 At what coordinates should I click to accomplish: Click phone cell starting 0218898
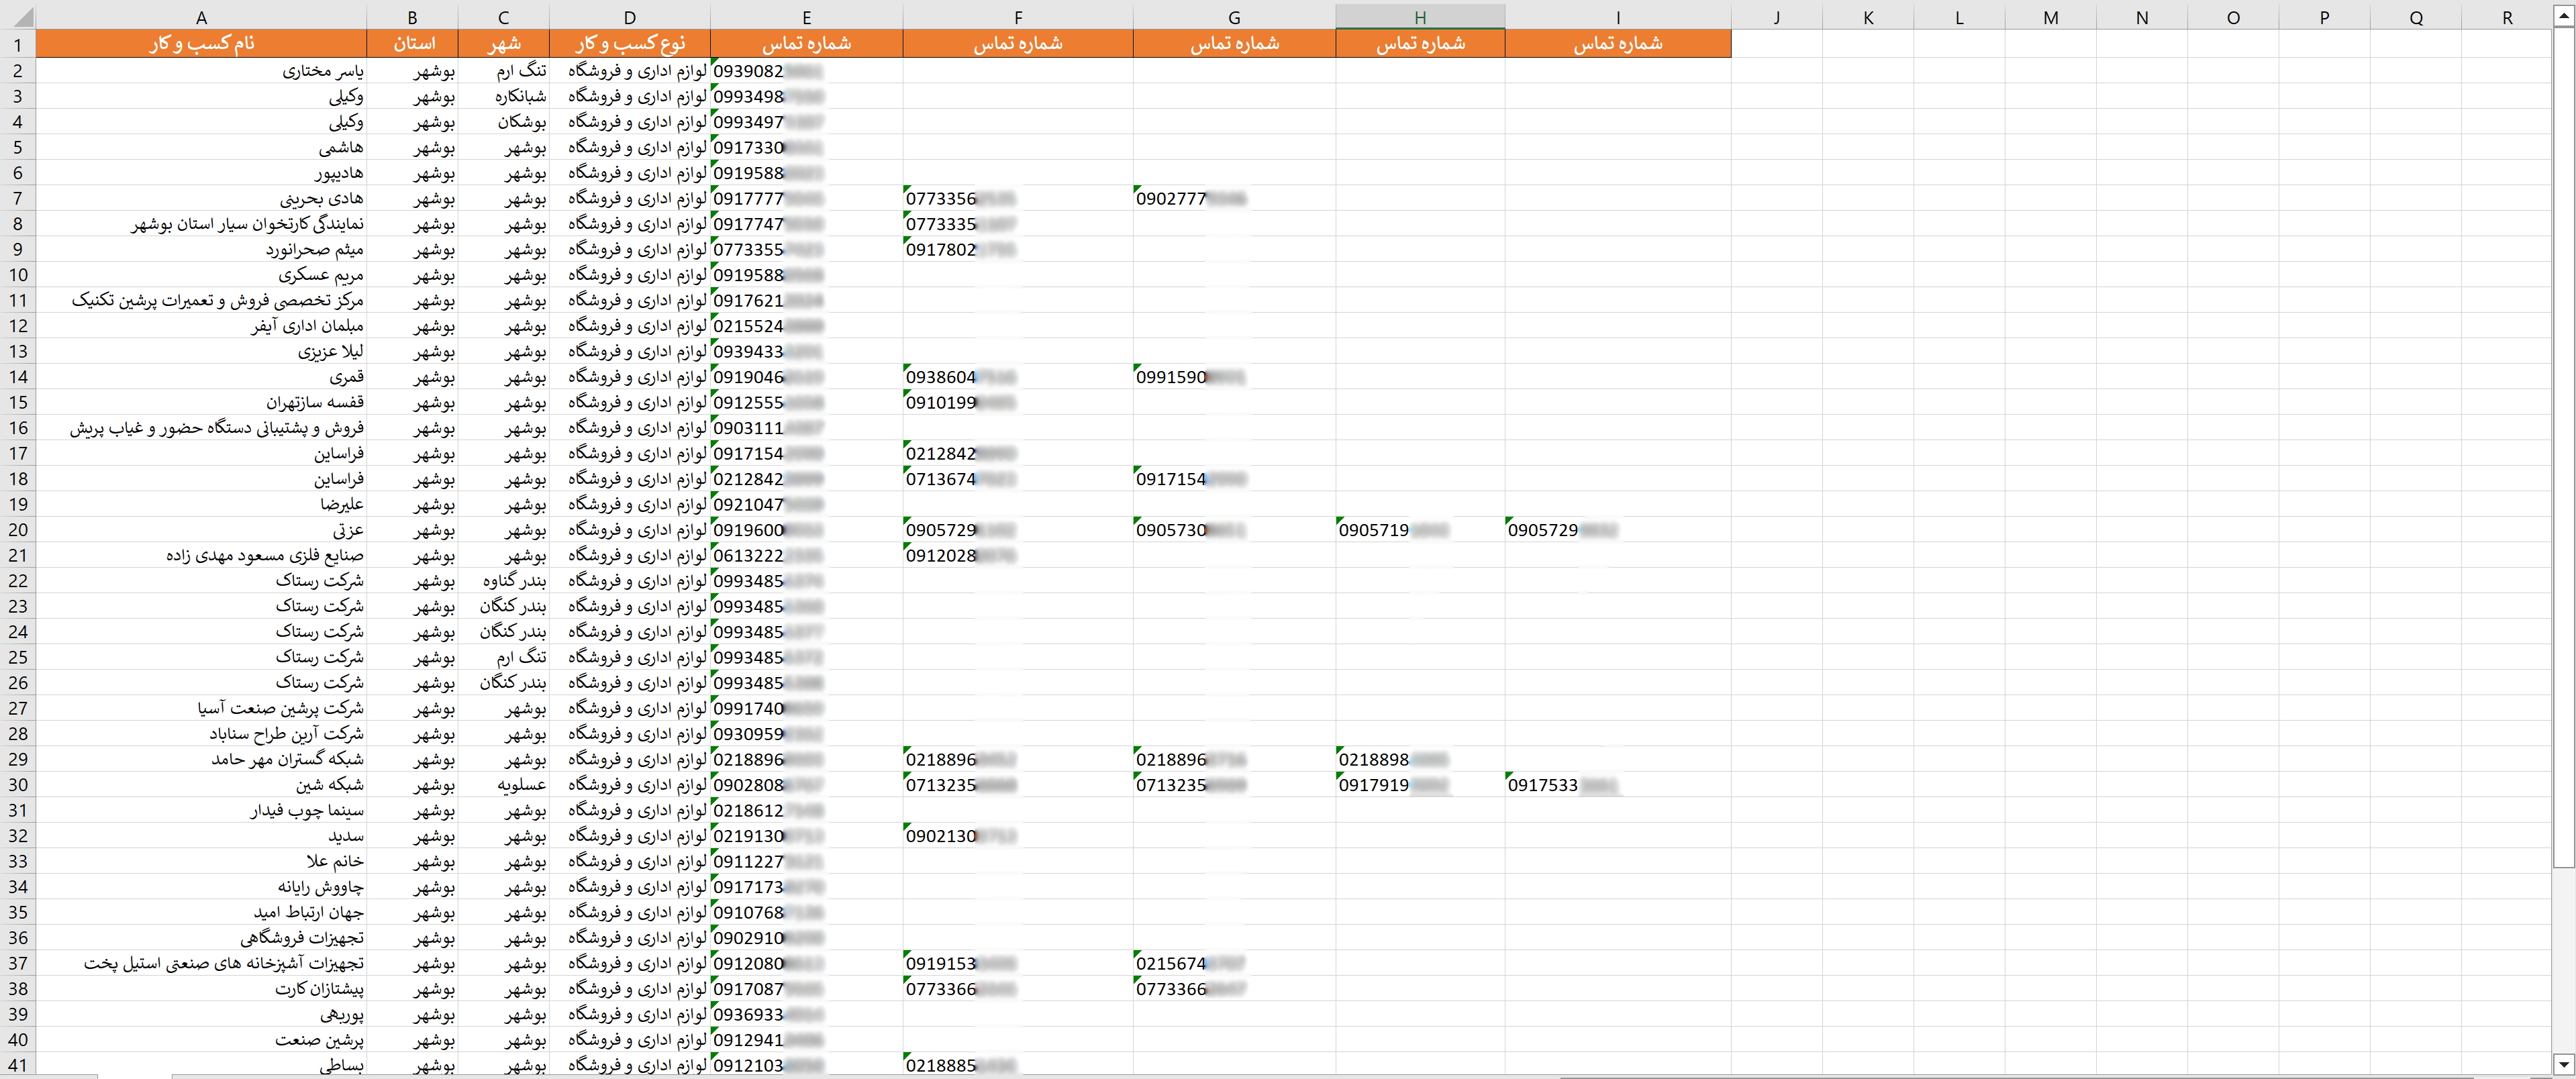[x=1420, y=759]
